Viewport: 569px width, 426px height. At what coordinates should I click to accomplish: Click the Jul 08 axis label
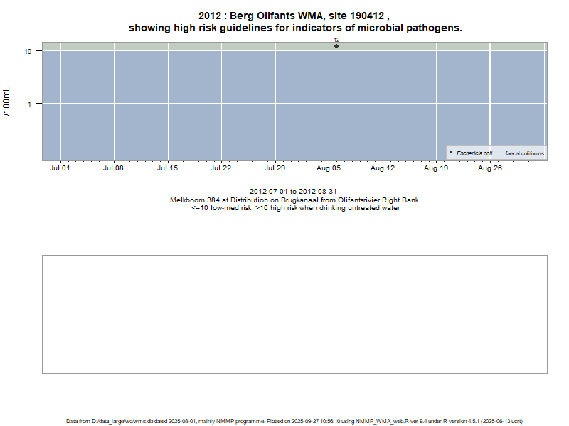pos(114,169)
